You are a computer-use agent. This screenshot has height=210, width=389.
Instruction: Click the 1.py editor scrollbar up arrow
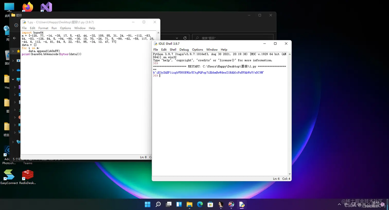coord(158,33)
